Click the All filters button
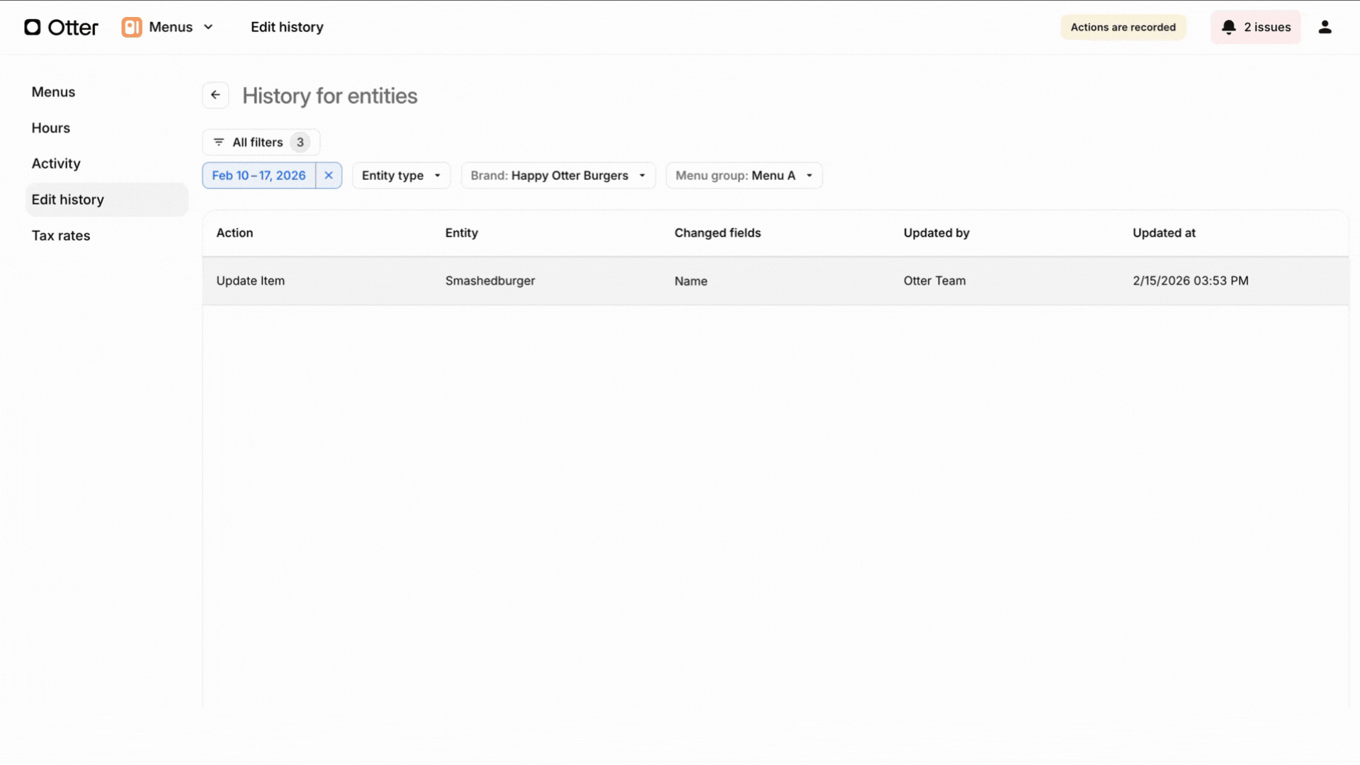The image size is (1360, 765). pos(261,142)
